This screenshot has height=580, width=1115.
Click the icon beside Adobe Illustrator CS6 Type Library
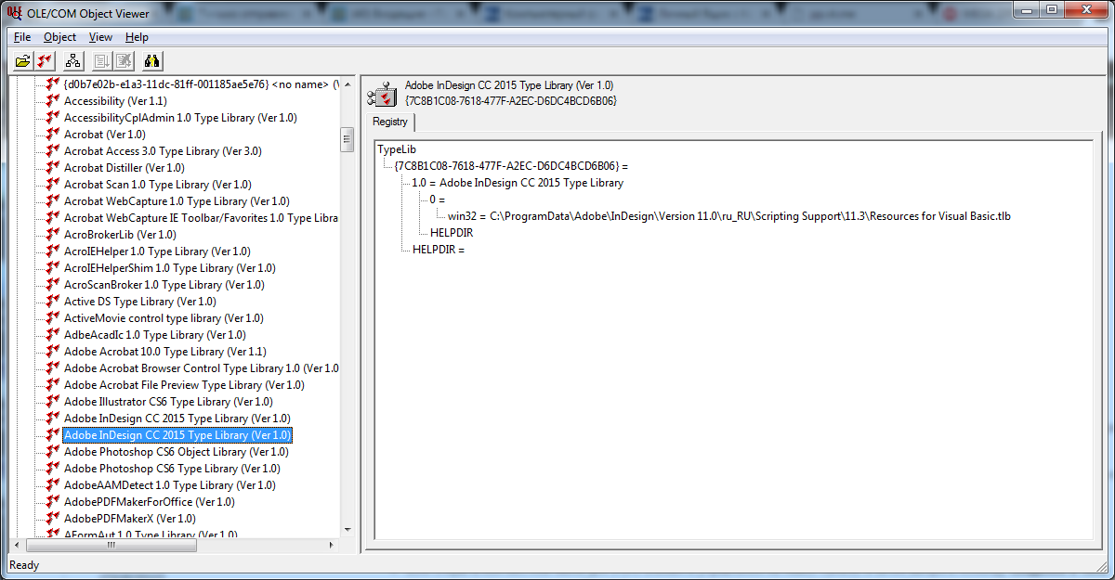pyautogui.click(x=52, y=402)
